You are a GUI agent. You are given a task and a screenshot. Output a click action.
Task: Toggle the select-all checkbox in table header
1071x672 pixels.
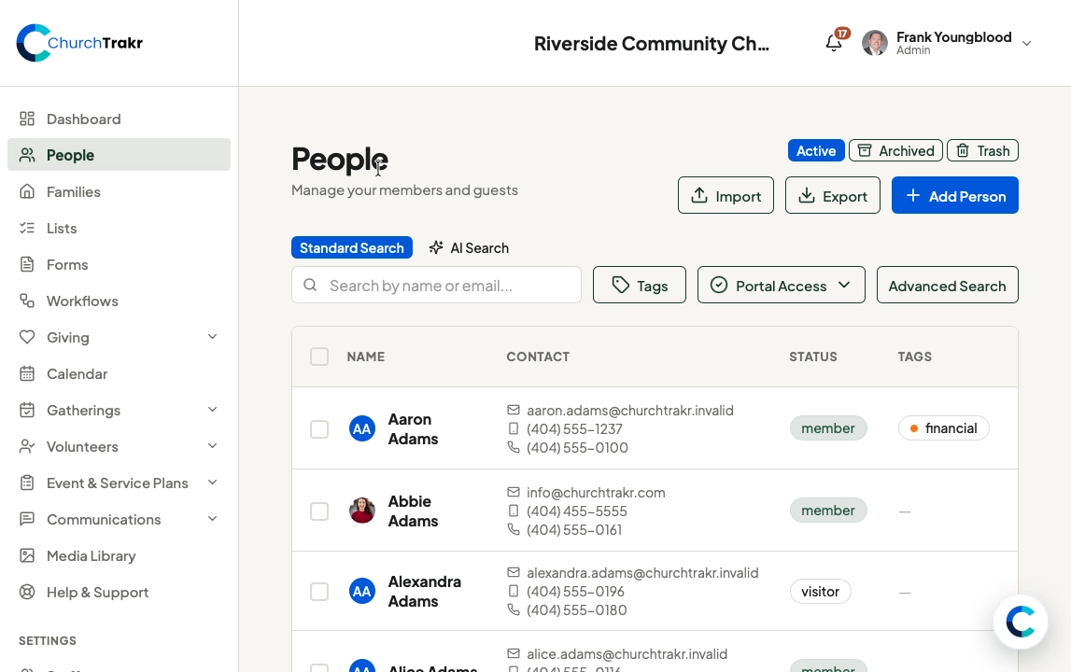pos(319,357)
